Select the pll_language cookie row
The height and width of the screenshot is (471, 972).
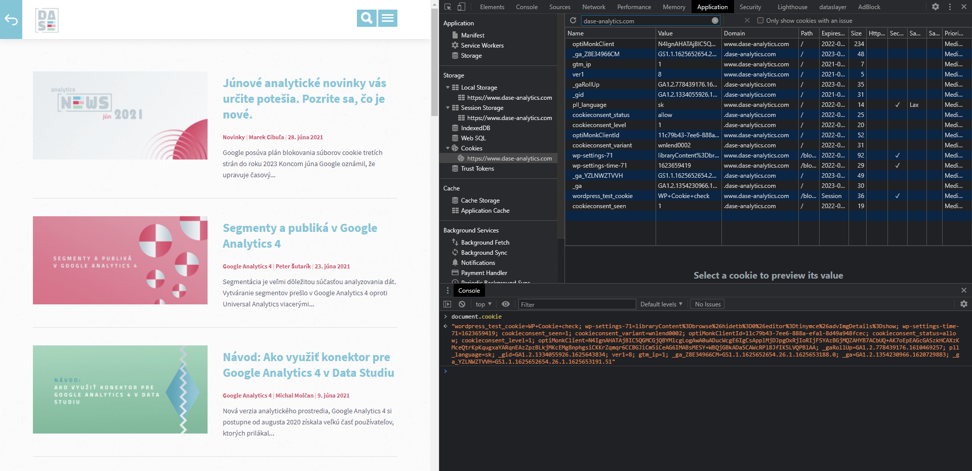pyautogui.click(x=768, y=104)
